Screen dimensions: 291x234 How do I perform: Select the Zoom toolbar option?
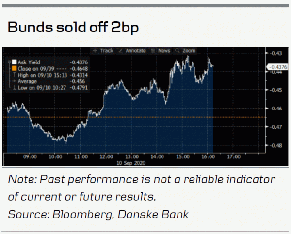(x=189, y=50)
